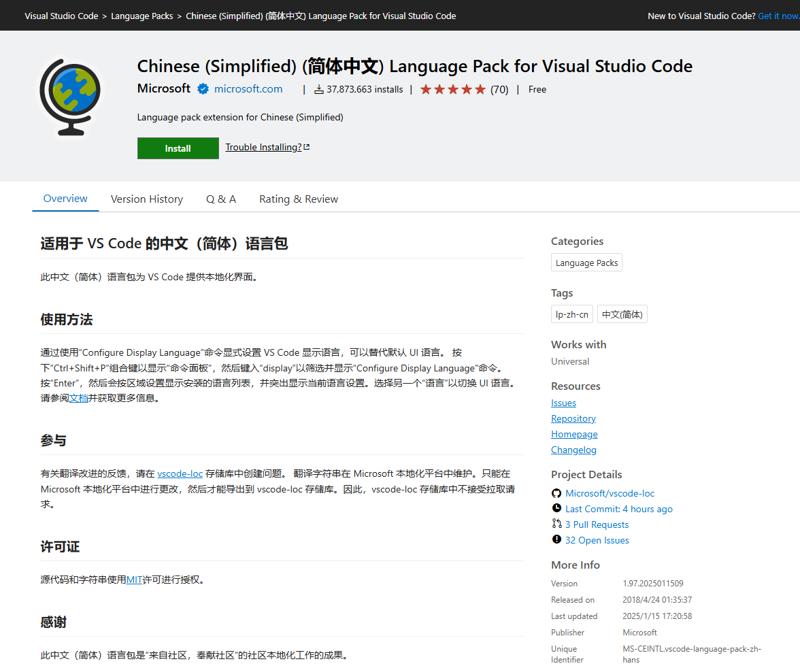Click the MS-CEINTL.vscode-language-pack-zh-hans identifier
Screen dimensions: 800x668
pos(691,654)
